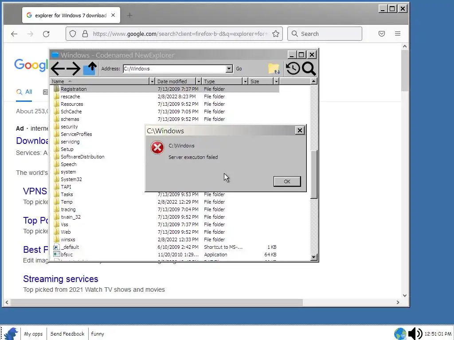Click the Go button next to address
The height and width of the screenshot is (340, 454).
[x=239, y=69]
